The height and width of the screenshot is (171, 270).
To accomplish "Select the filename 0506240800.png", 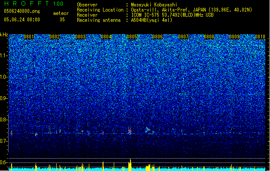I will tap(22, 11).
